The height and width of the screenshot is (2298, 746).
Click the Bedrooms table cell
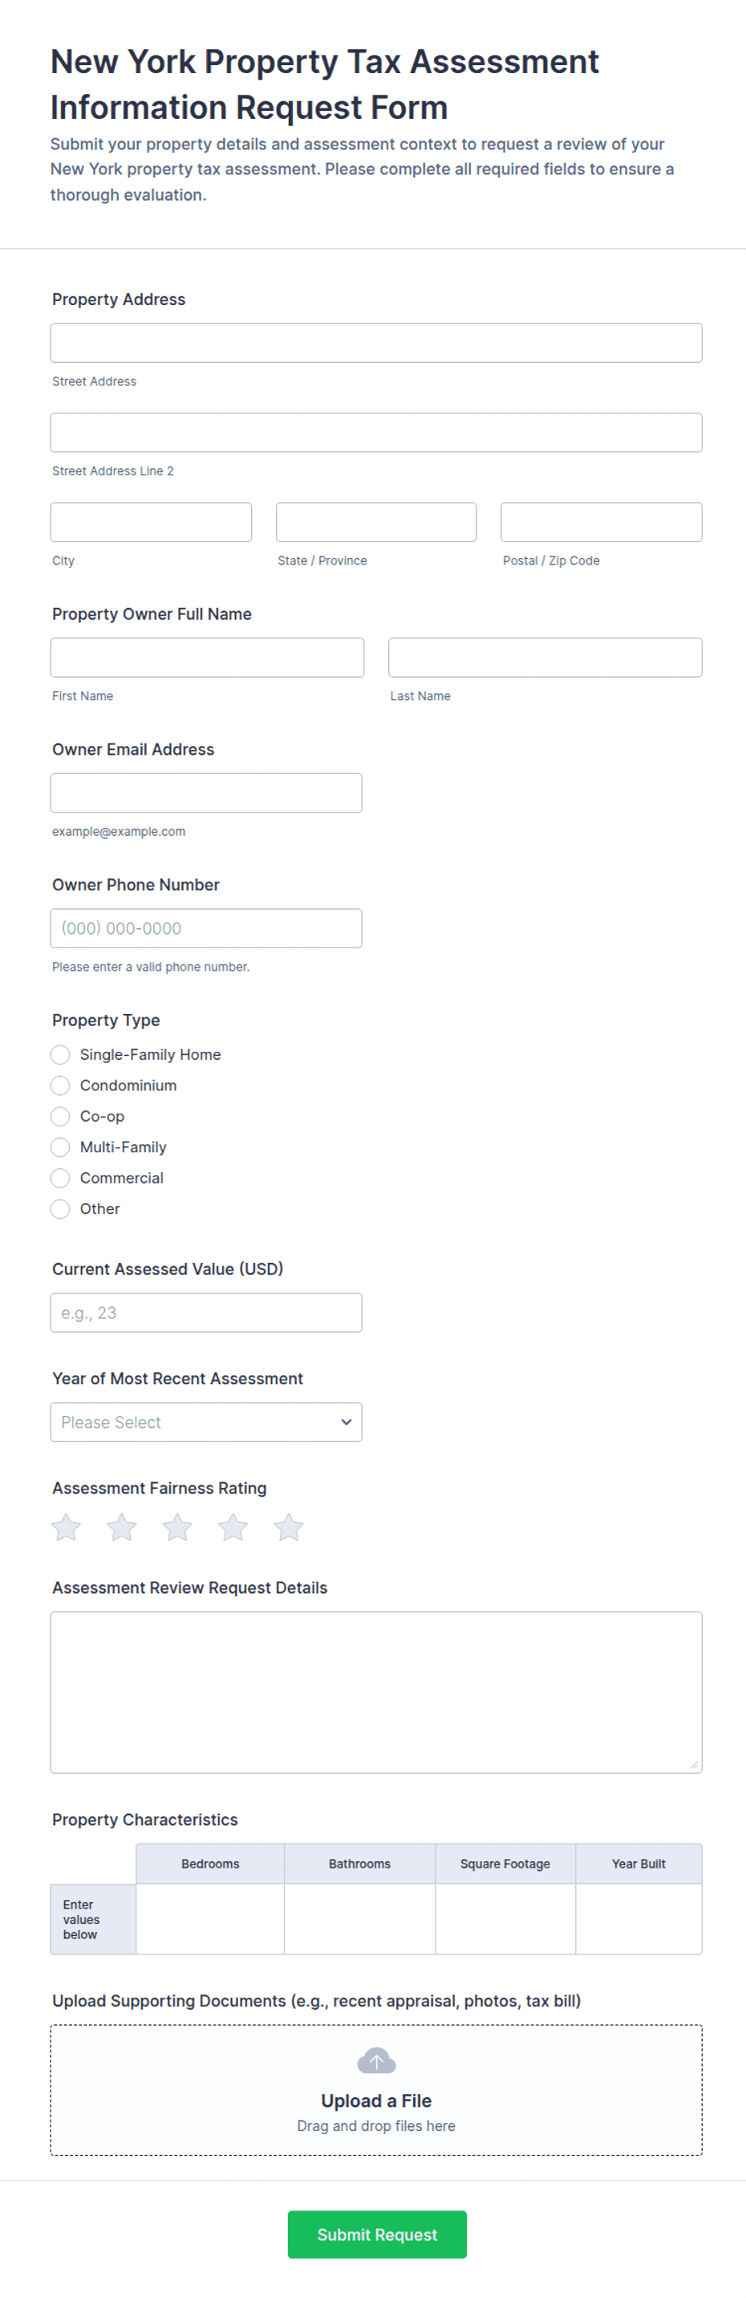click(210, 1919)
